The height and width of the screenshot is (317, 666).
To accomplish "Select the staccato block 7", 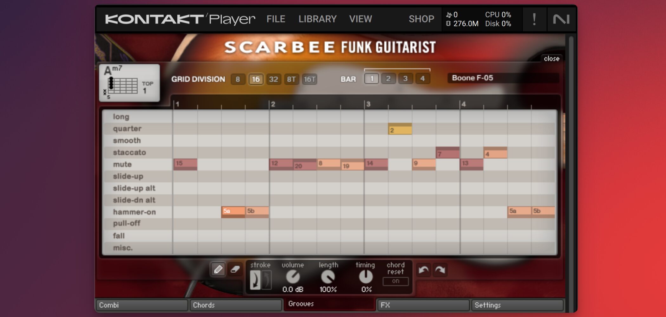I will pyautogui.click(x=448, y=153).
